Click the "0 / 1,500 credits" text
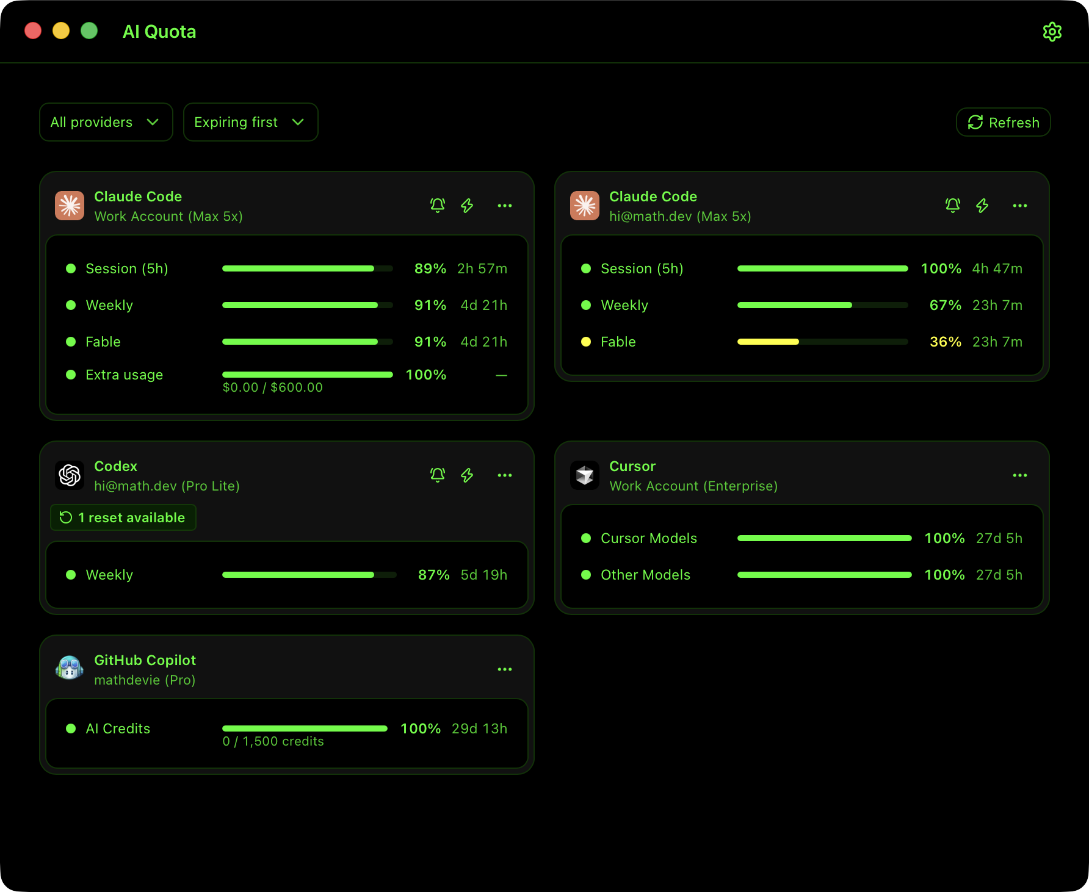The height and width of the screenshot is (892, 1089). pos(273,741)
